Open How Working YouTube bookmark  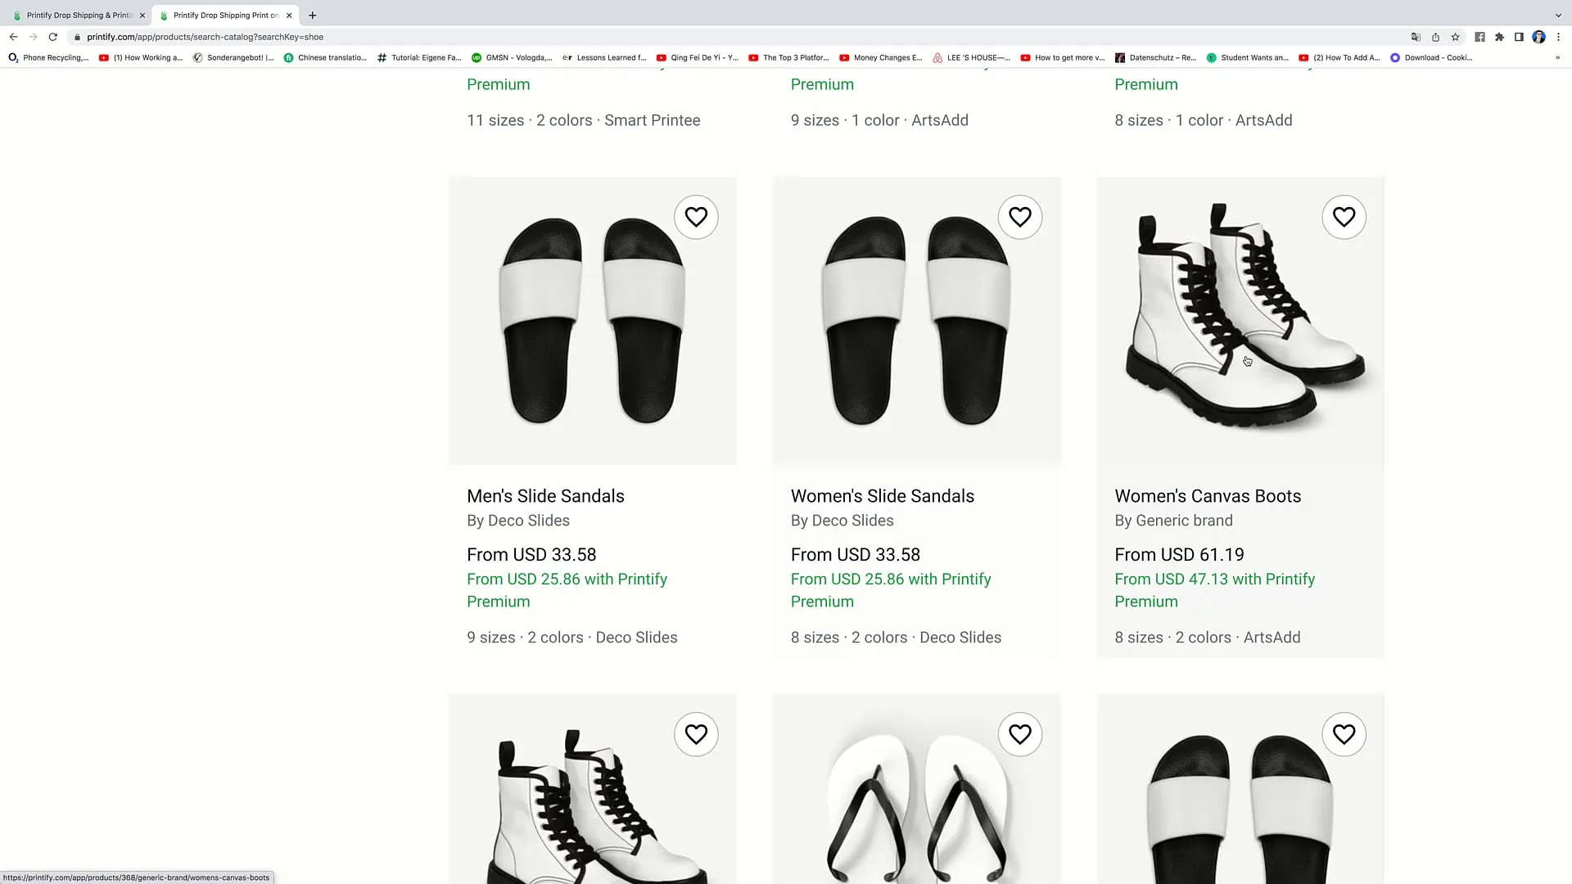[141, 57]
